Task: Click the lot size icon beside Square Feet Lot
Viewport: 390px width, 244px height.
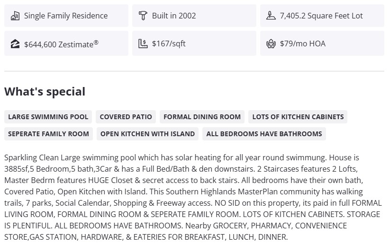Action: click(x=271, y=16)
